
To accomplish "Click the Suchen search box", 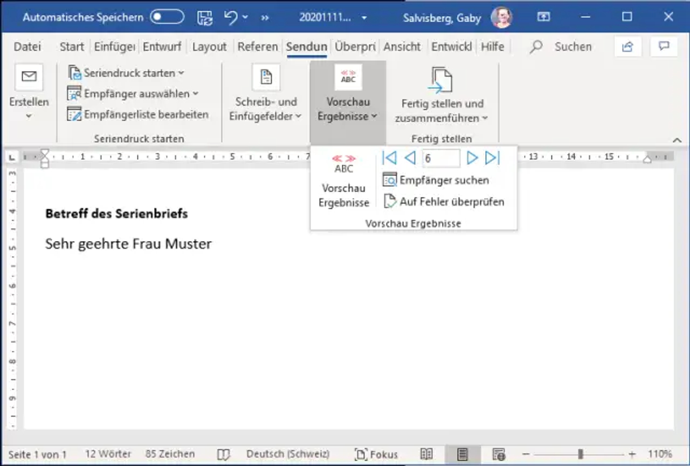I will (x=561, y=47).
